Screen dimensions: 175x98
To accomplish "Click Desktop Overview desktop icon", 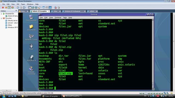I will pyautogui.click(x=31, y=71).
